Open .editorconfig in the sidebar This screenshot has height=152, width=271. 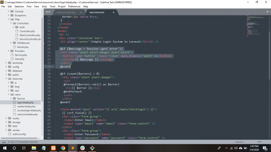(19, 134)
